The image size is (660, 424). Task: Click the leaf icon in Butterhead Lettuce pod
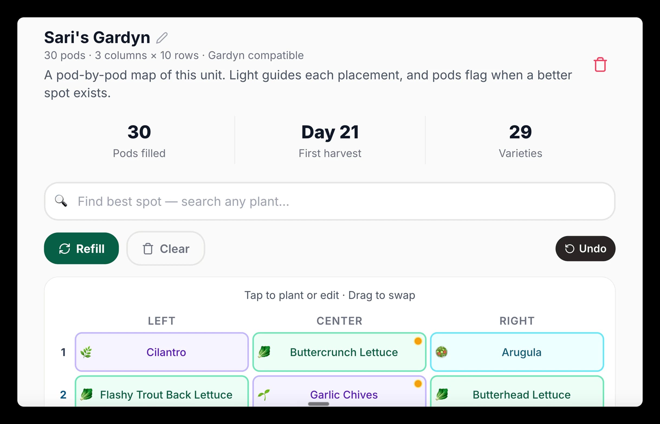pos(442,394)
